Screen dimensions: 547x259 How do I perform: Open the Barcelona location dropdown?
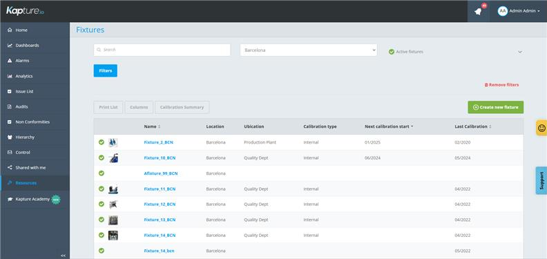coord(309,50)
